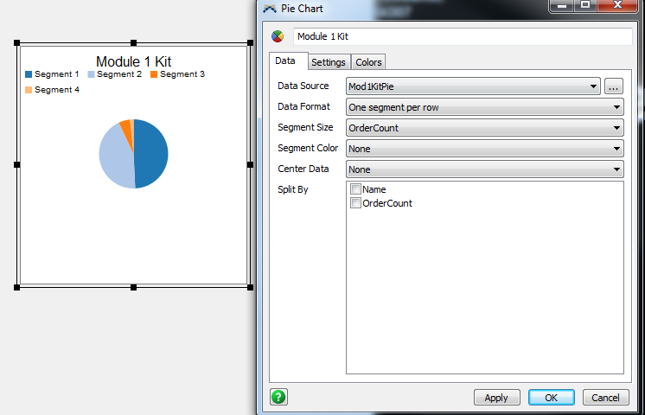Confirm with the OK button
The image size is (645, 415).
click(552, 398)
